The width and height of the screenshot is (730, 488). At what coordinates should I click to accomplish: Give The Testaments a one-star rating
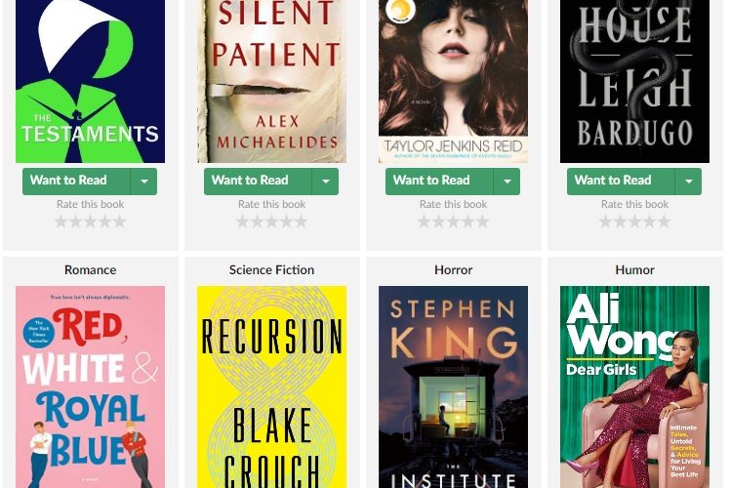coord(61,222)
